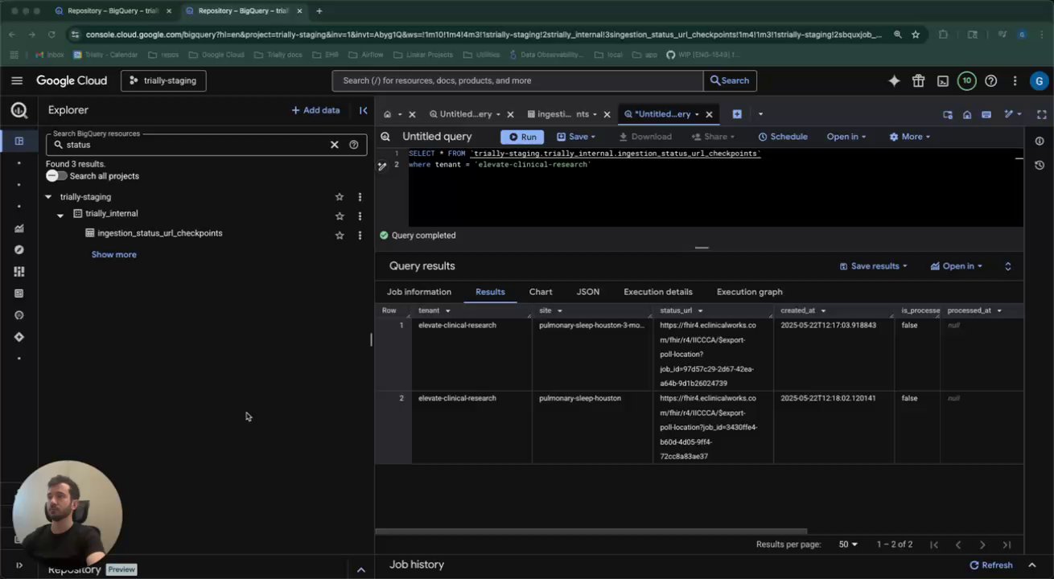Open actions menu for trially_internal dataset
The image size is (1054, 579).
360,216
